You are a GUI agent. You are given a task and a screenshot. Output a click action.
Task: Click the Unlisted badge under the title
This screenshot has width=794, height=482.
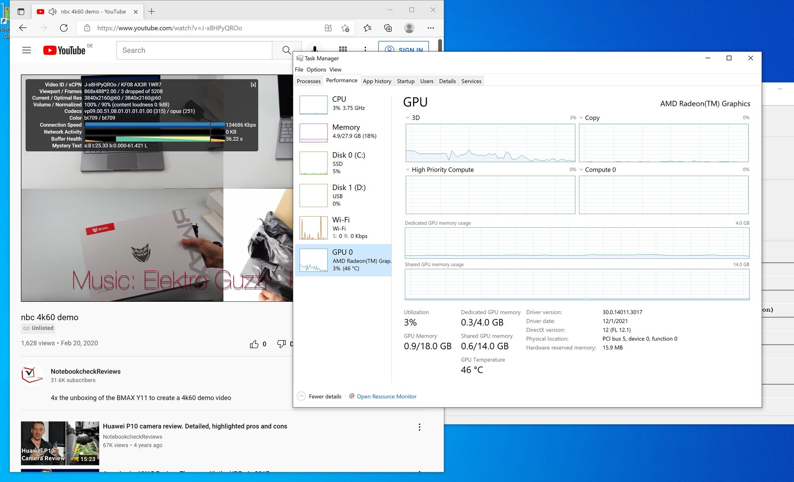(x=38, y=328)
